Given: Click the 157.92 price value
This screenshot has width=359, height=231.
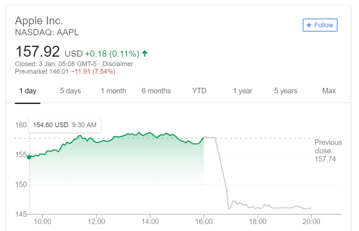Looking at the screenshot, I should click(37, 52).
